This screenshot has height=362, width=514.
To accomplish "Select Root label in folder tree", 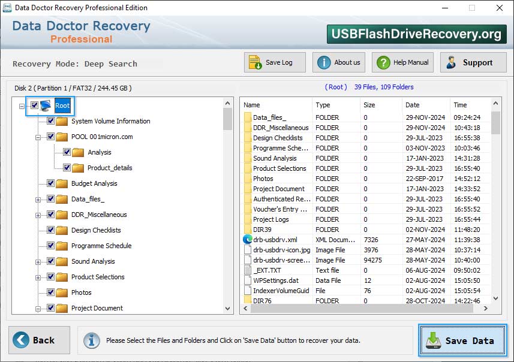I will 62,105.
